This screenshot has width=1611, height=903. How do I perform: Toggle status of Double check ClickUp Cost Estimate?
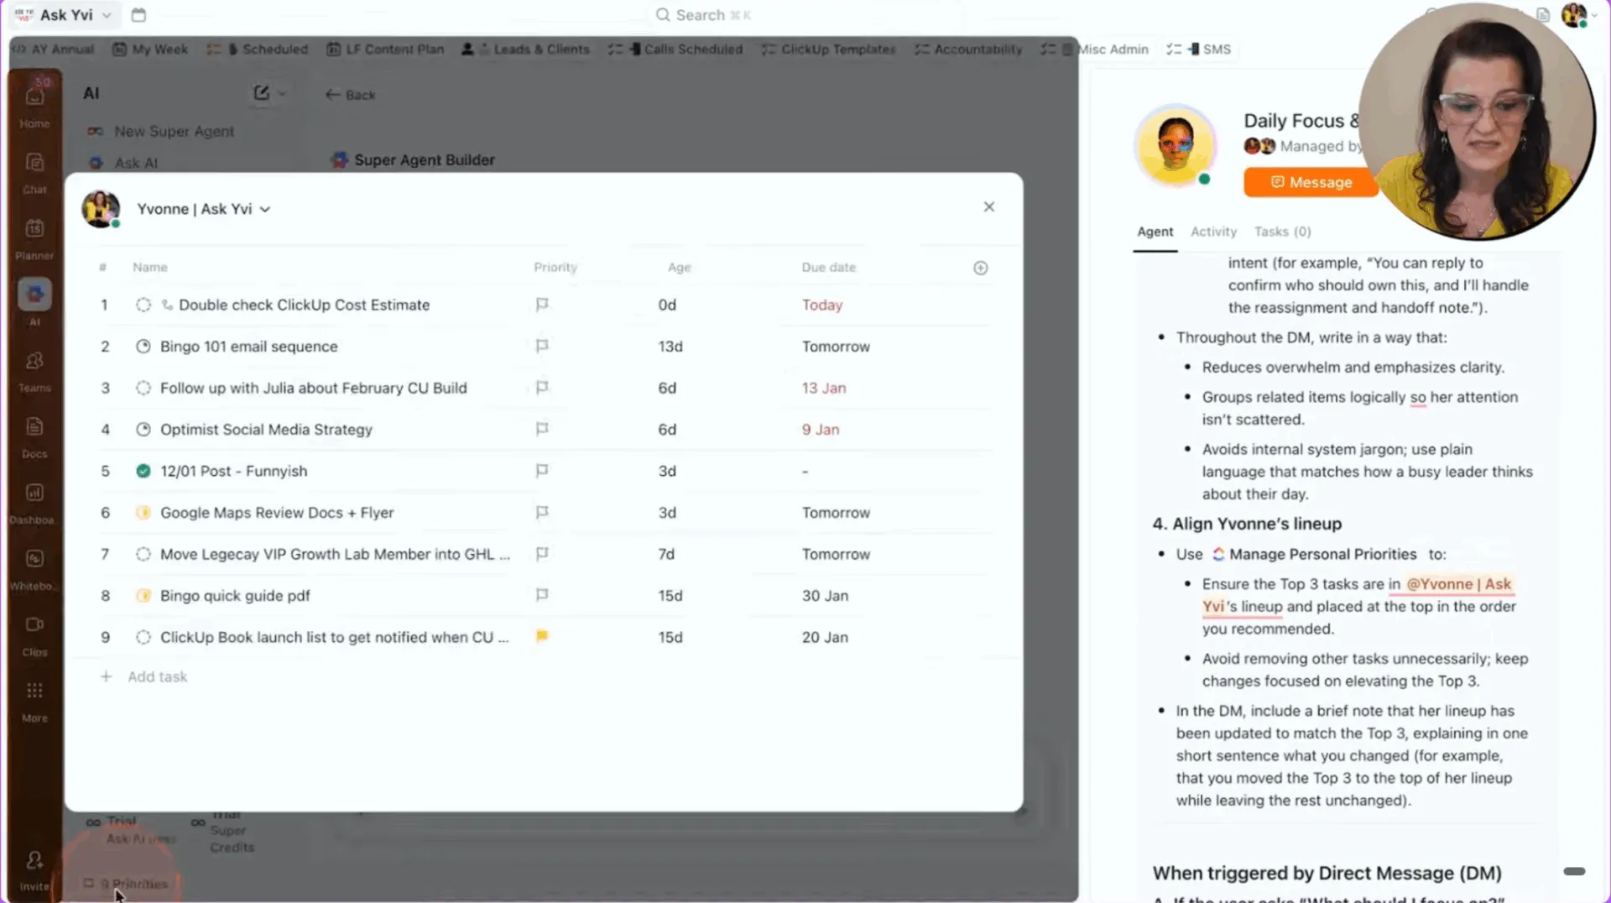[143, 305]
